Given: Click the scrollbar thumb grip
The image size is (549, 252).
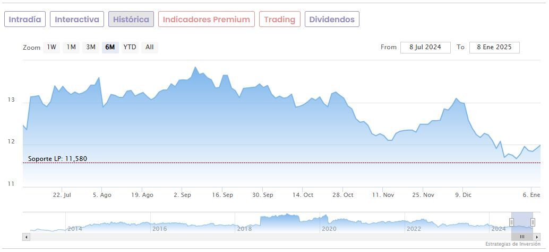Looking at the screenshot, I should click(522, 237).
